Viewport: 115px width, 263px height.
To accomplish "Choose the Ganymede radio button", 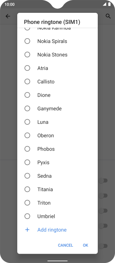I will (27, 109).
